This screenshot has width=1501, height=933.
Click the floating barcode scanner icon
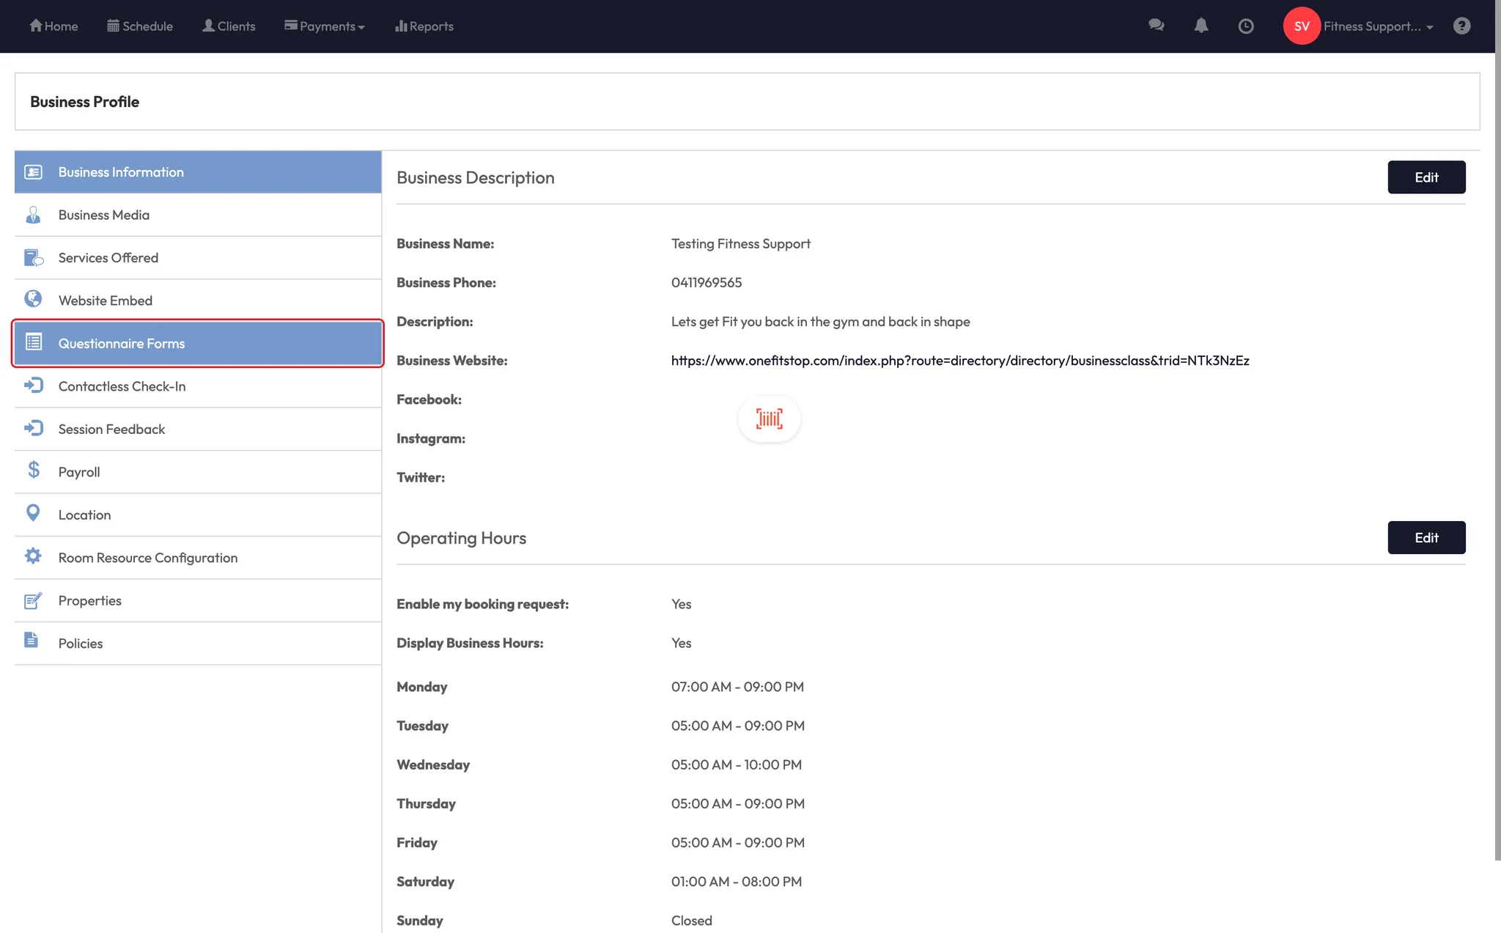[769, 419]
